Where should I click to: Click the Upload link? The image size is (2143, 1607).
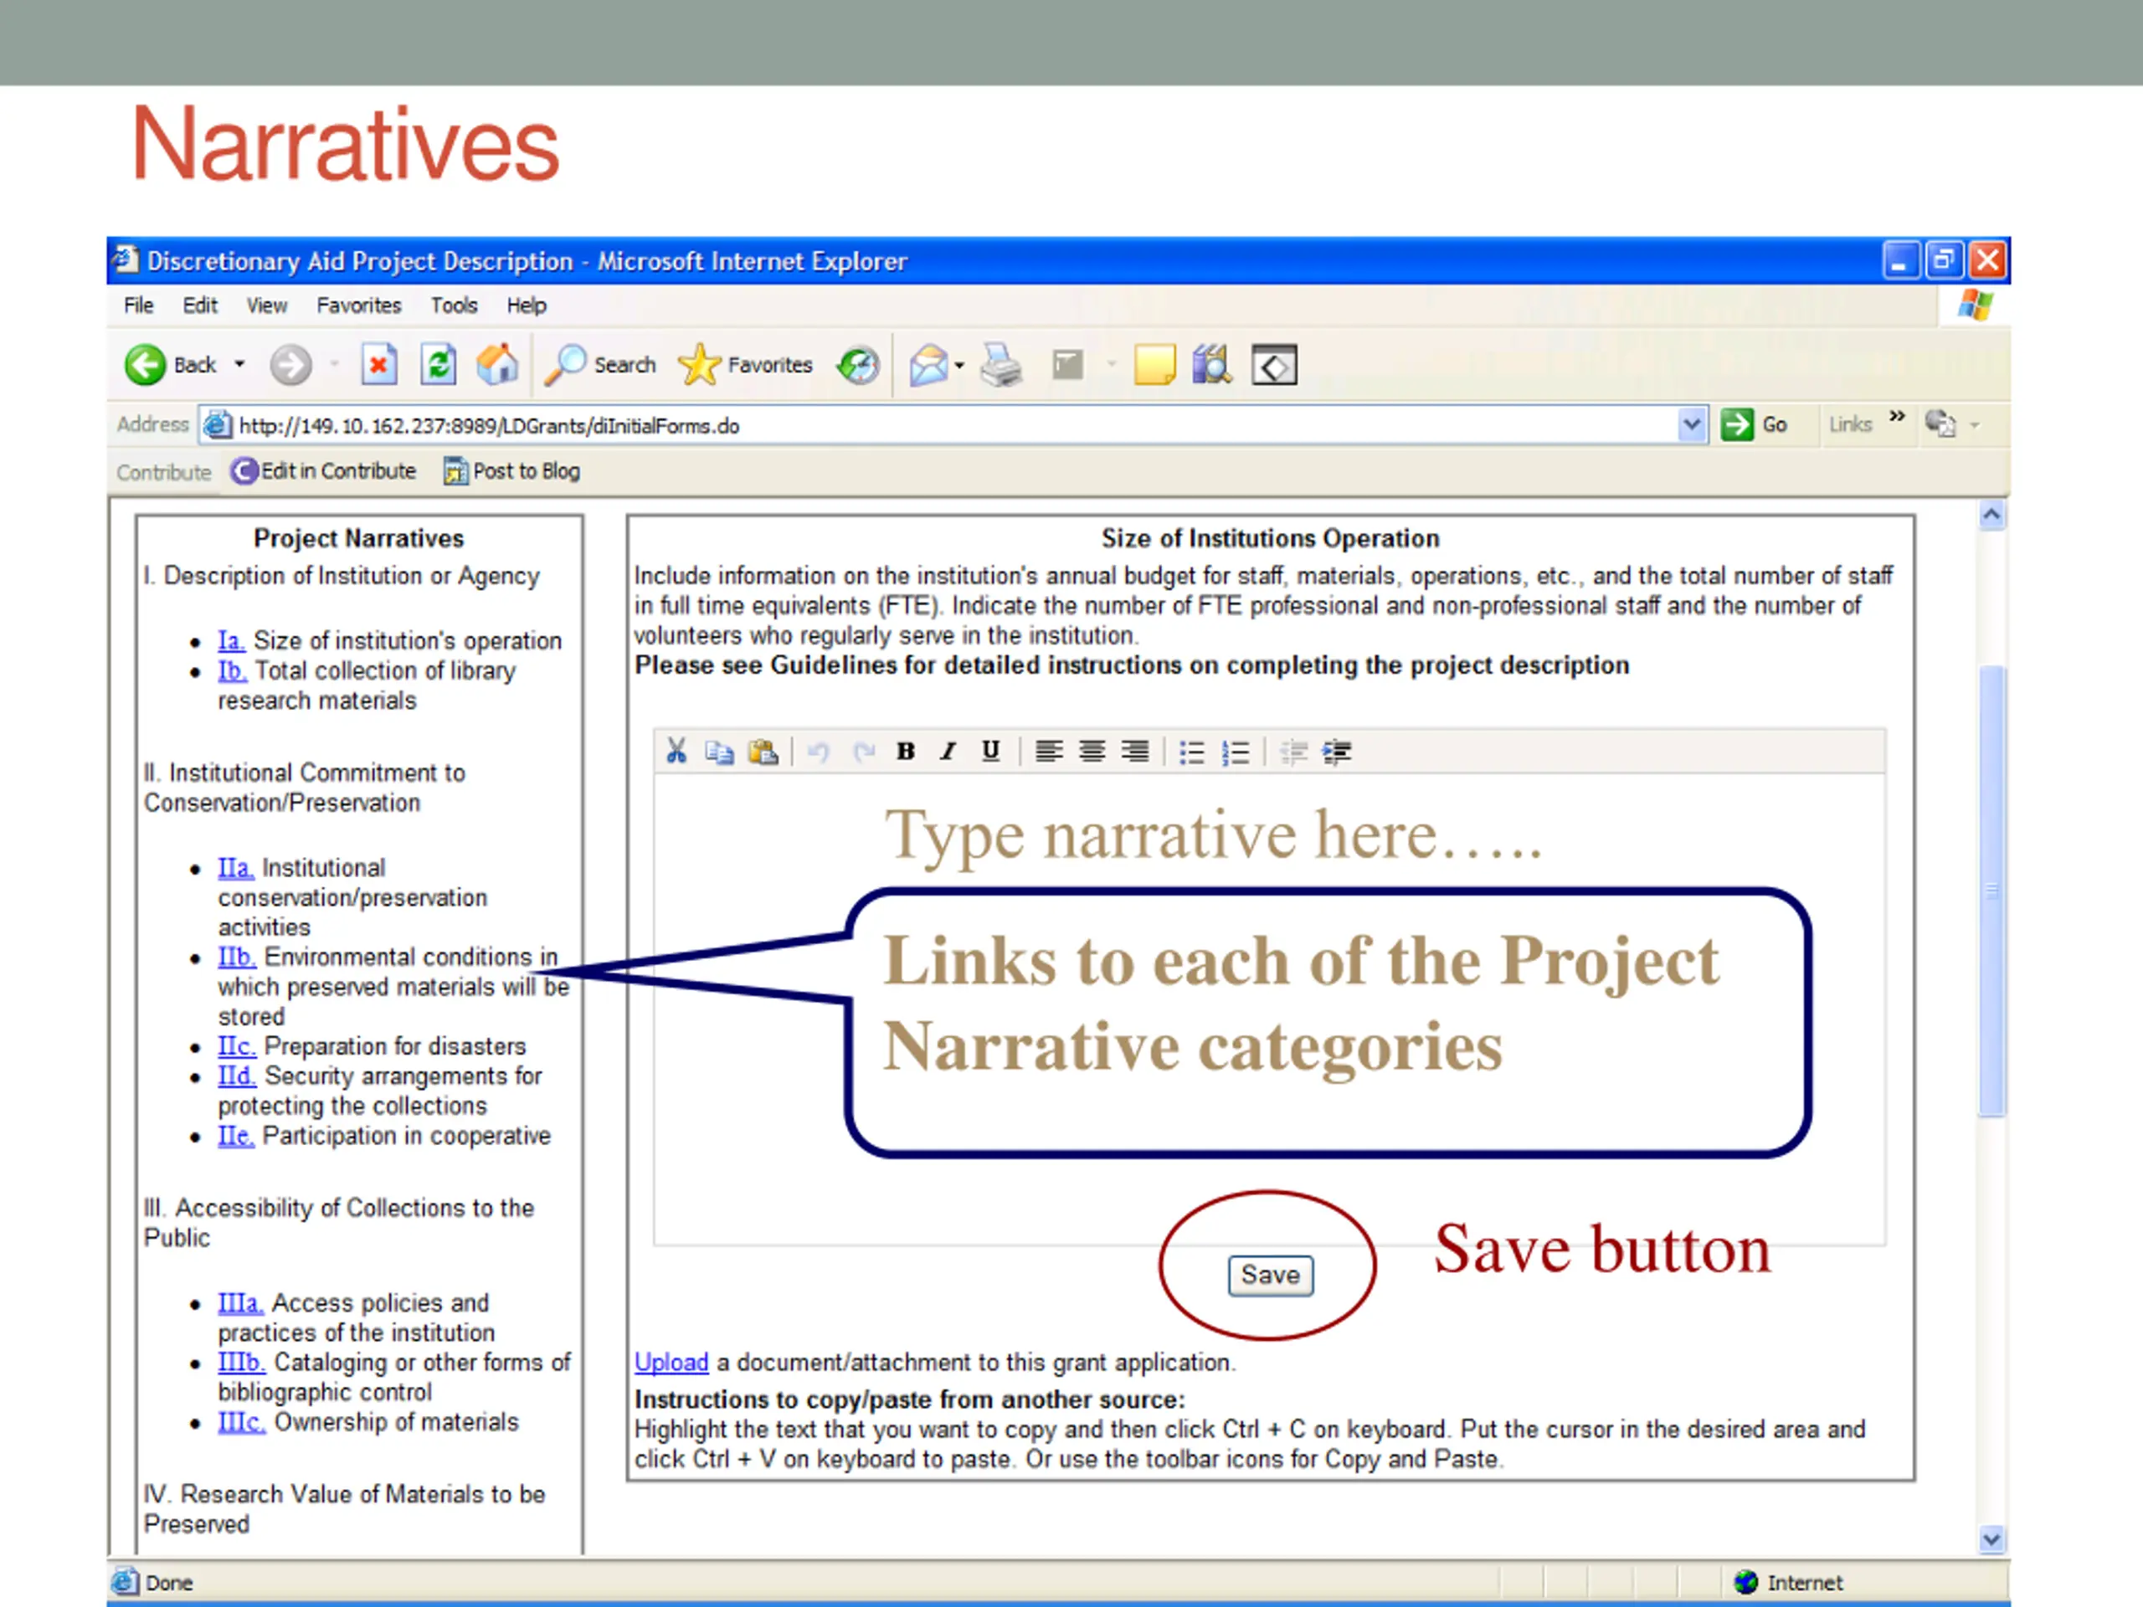click(x=671, y=1362)
